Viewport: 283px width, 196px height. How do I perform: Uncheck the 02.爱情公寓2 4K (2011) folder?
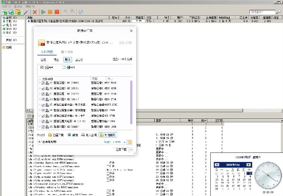point(43,89)
